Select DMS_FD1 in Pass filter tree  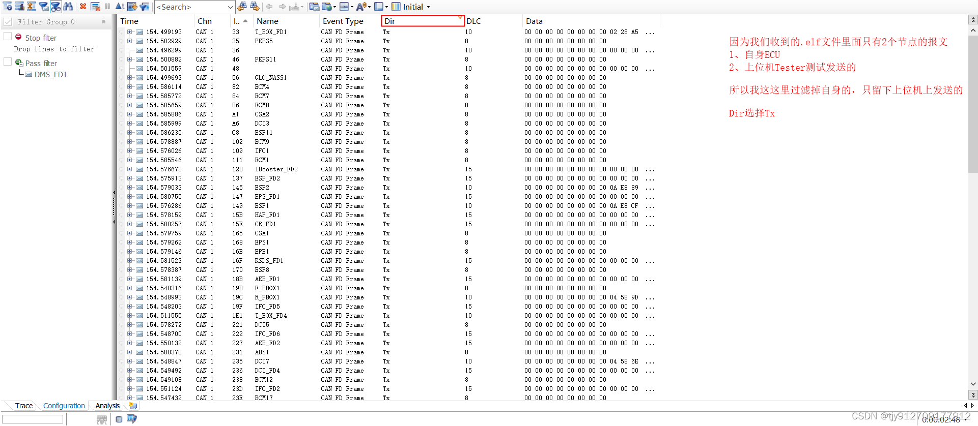click(50, 74)
